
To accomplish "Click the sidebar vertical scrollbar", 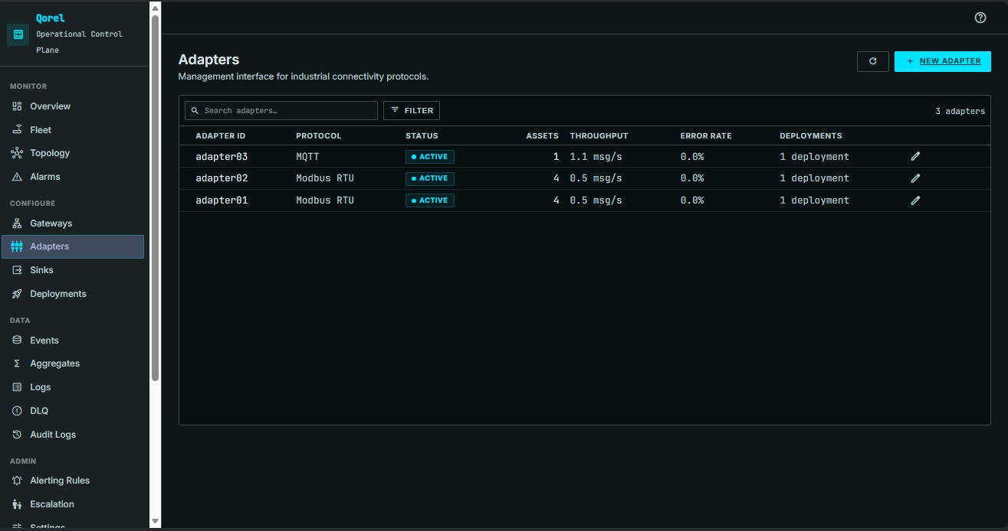I will pyautogui.click(x=155, y=197).
